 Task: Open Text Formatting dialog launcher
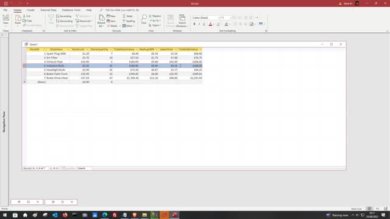(x=266, y=31)
